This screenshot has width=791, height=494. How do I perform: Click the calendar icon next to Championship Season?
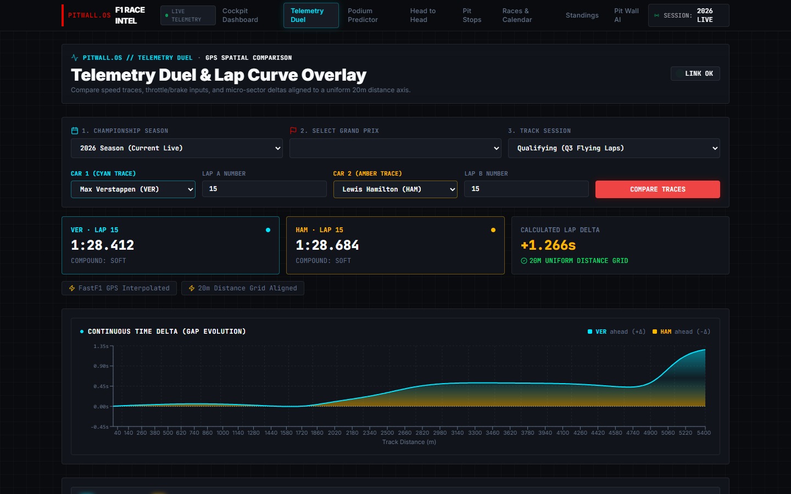[75, 131]
